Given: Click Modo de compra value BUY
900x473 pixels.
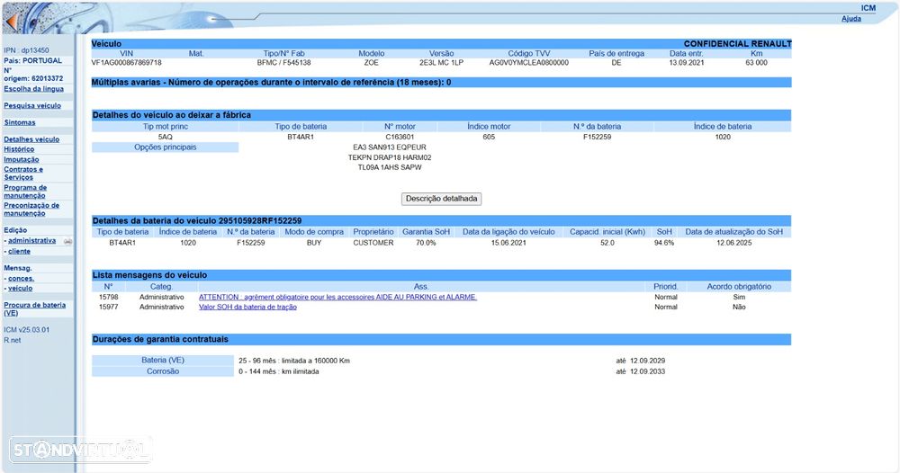Looking at the screenshot, I should (314, 243).
